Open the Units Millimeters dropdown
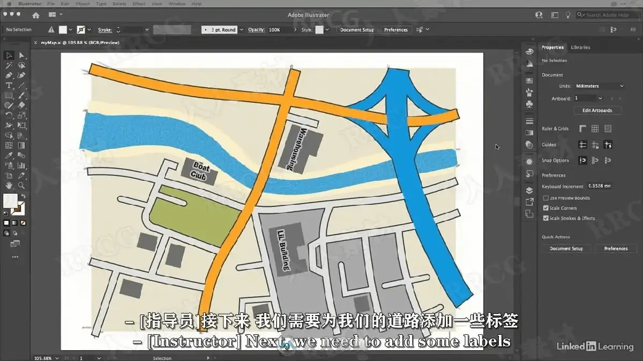Image resolution: width=643 pixels, height=361 pixels. tap(599, 86)
